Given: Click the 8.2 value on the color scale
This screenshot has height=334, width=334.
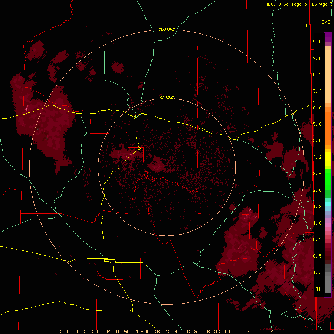Looking at the screenshot, I should pyautogui.click(x=317, y=75).
